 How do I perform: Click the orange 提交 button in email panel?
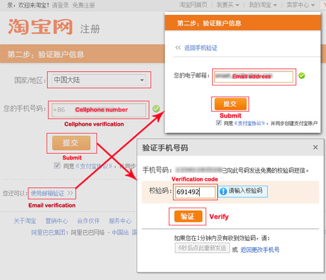coord(231,104)
